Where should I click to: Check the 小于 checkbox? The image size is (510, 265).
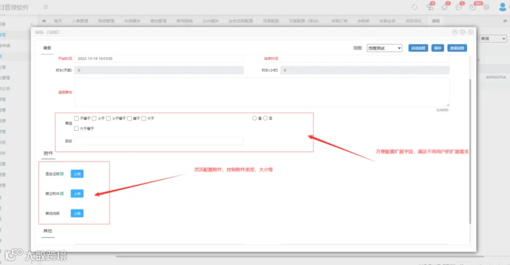pos(94,118)
